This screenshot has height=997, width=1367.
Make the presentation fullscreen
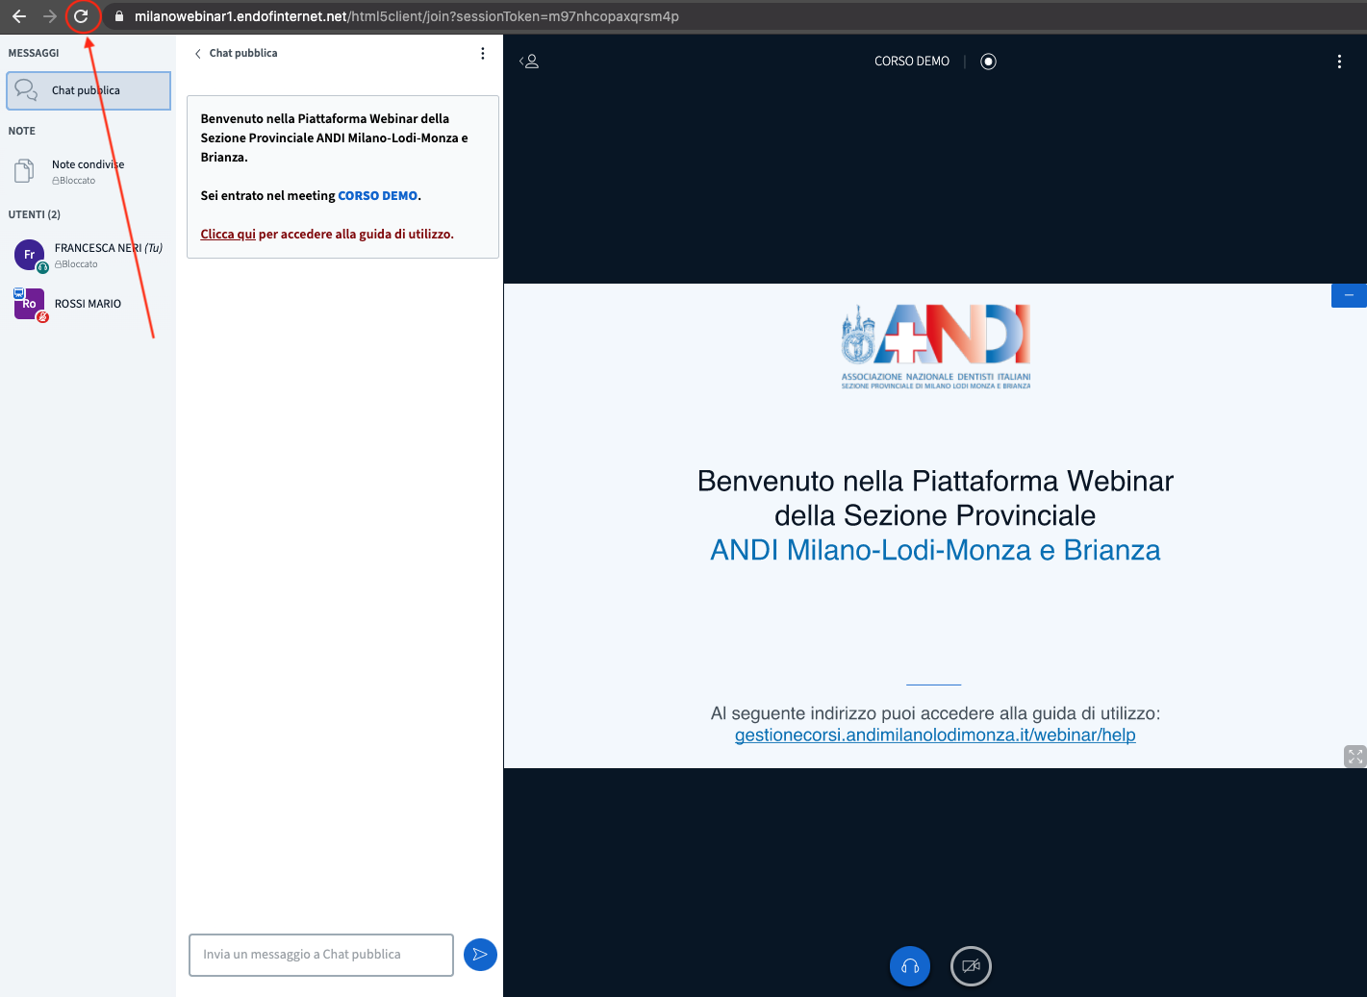coord(1354,757)
